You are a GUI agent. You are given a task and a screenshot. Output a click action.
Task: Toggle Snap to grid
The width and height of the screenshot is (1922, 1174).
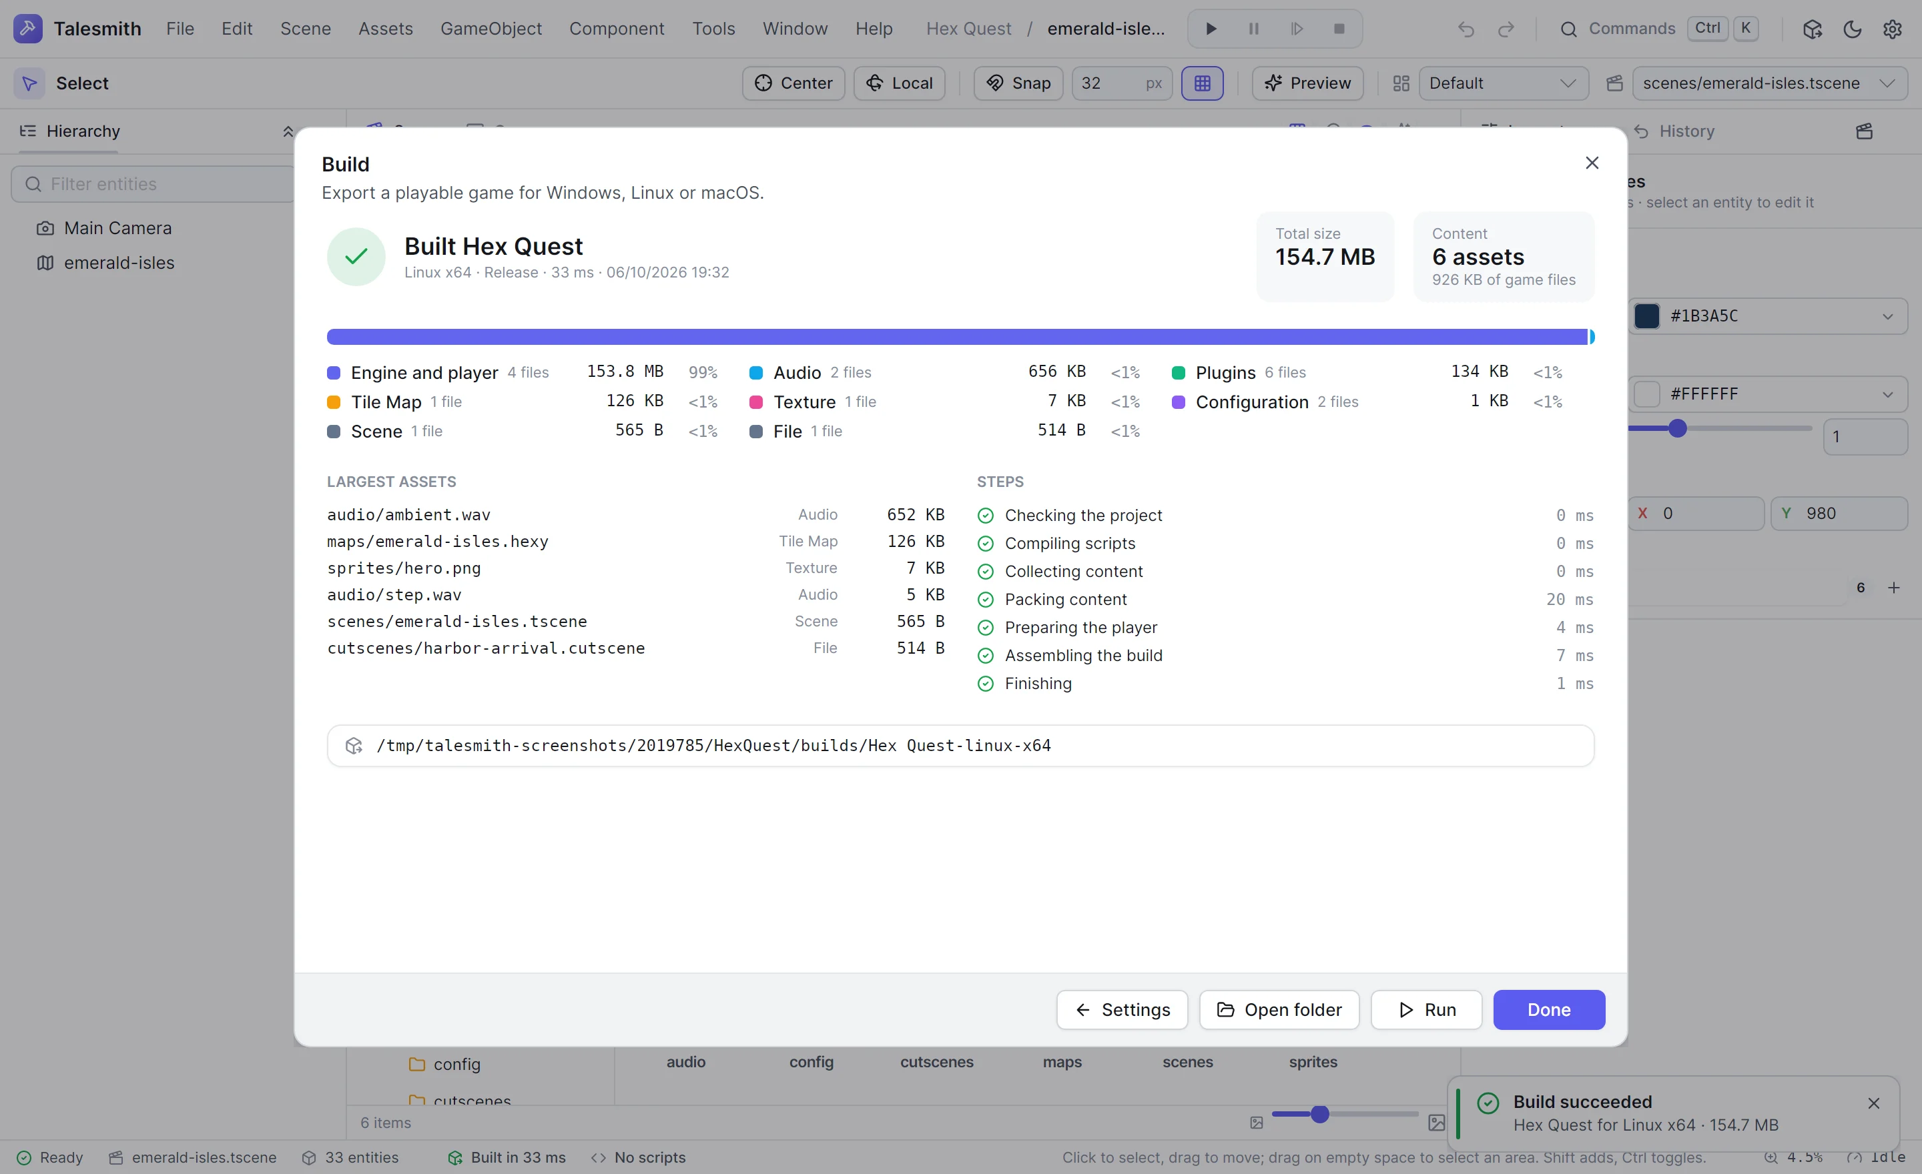tap(1018, 83)
